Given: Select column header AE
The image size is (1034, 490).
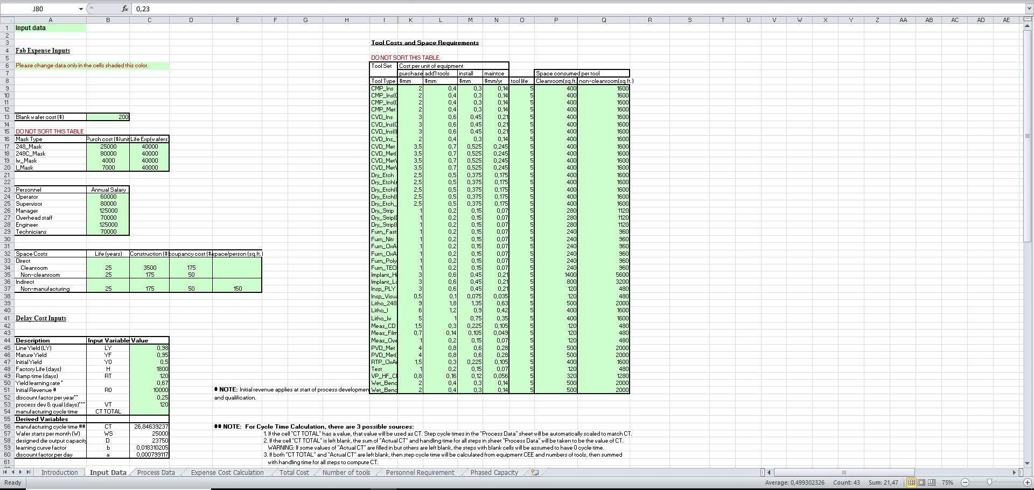Looking at the screenshot, I should (1006, 20).
